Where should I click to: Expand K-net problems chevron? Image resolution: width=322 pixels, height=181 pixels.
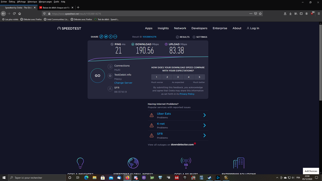(204, 125)
